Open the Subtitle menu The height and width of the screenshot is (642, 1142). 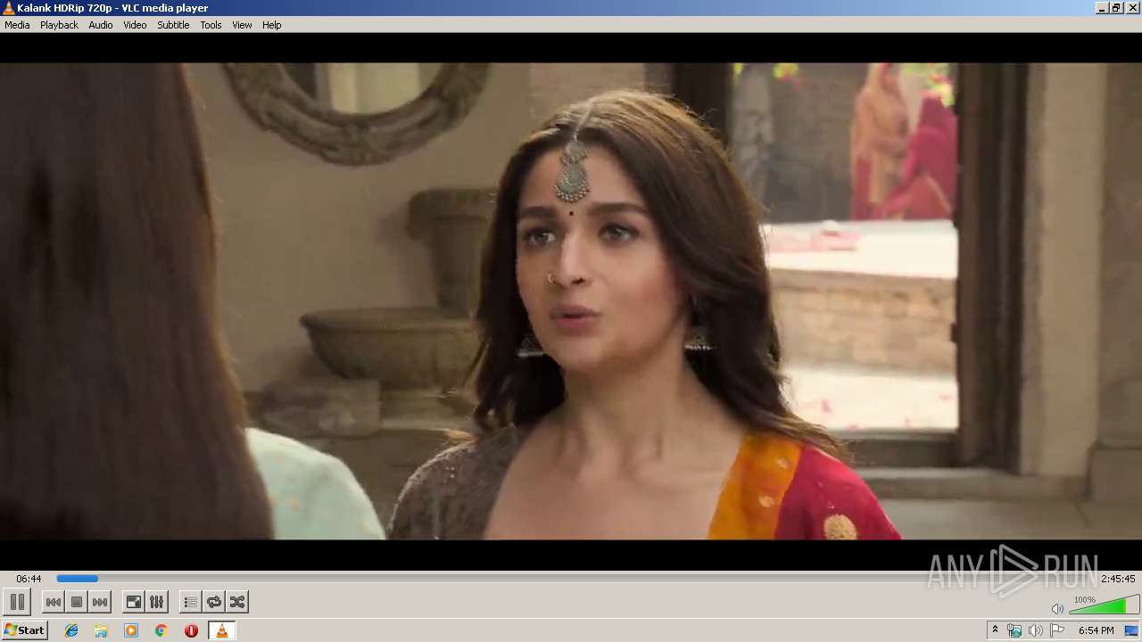click(x=173, y=25)
